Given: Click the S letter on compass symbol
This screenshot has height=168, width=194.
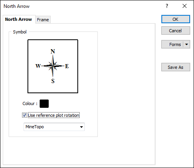Looking at the screenshot, I should pyautogui.click(x=53, y=81).
